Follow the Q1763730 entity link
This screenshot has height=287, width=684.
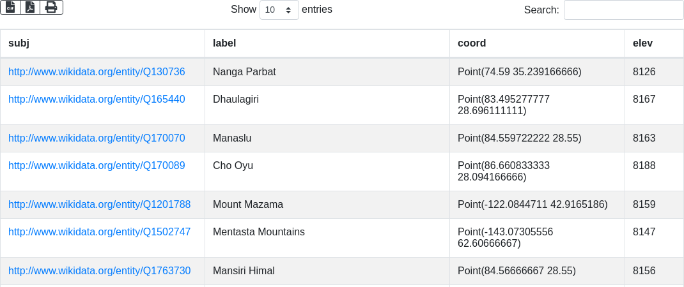pyautogui.click(x=99, y=271)
